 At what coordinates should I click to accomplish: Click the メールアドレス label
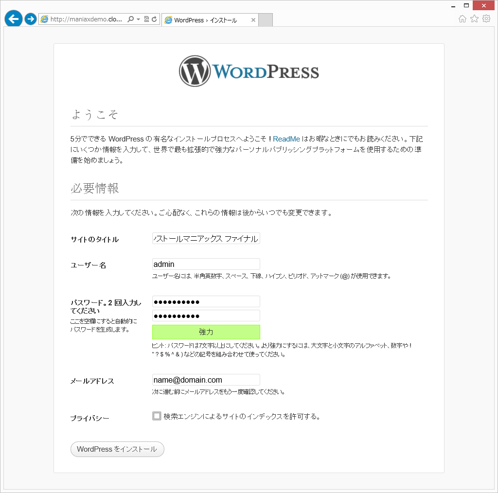point(92,381)
